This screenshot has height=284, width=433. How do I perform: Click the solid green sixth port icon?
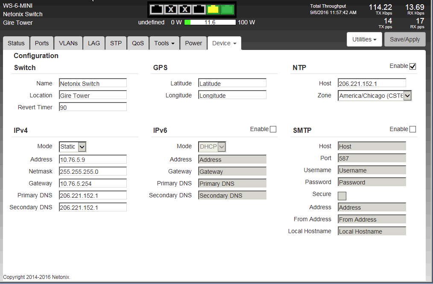pyautogui.click(x=227, y=9)
